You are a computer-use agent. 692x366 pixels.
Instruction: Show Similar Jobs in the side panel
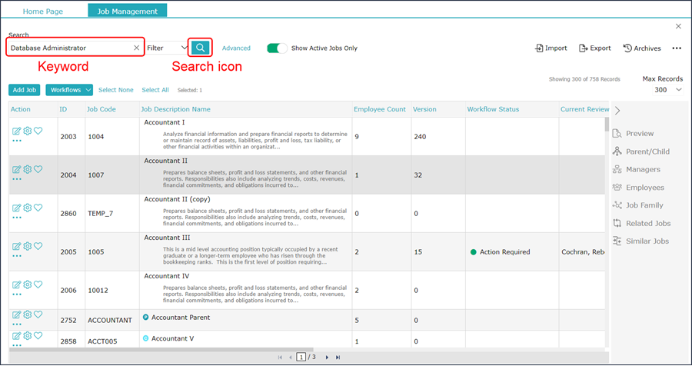pos(640,241)
